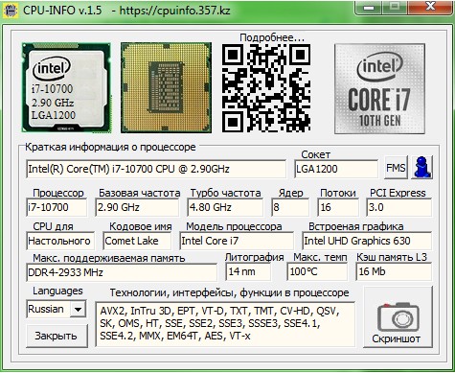
Task: Click the CPU-INFO app icon in title bar
Action: [11, 11]
